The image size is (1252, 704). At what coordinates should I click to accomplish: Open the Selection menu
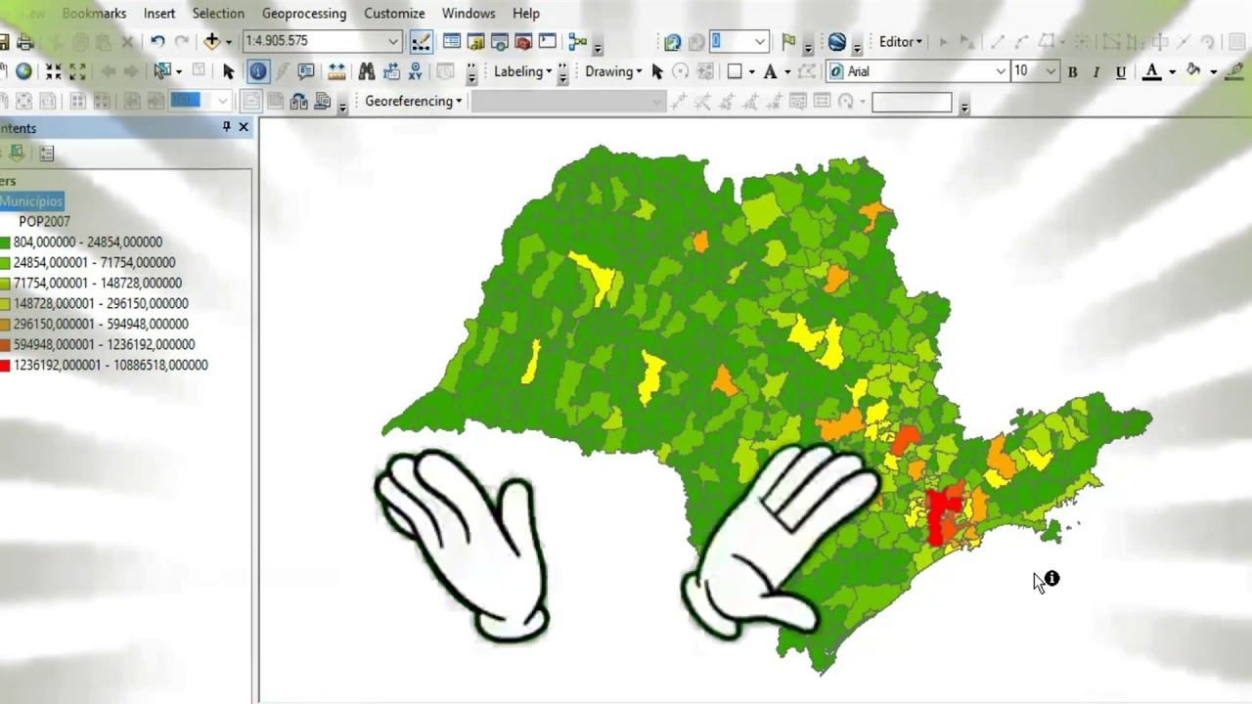click(218, 14)
